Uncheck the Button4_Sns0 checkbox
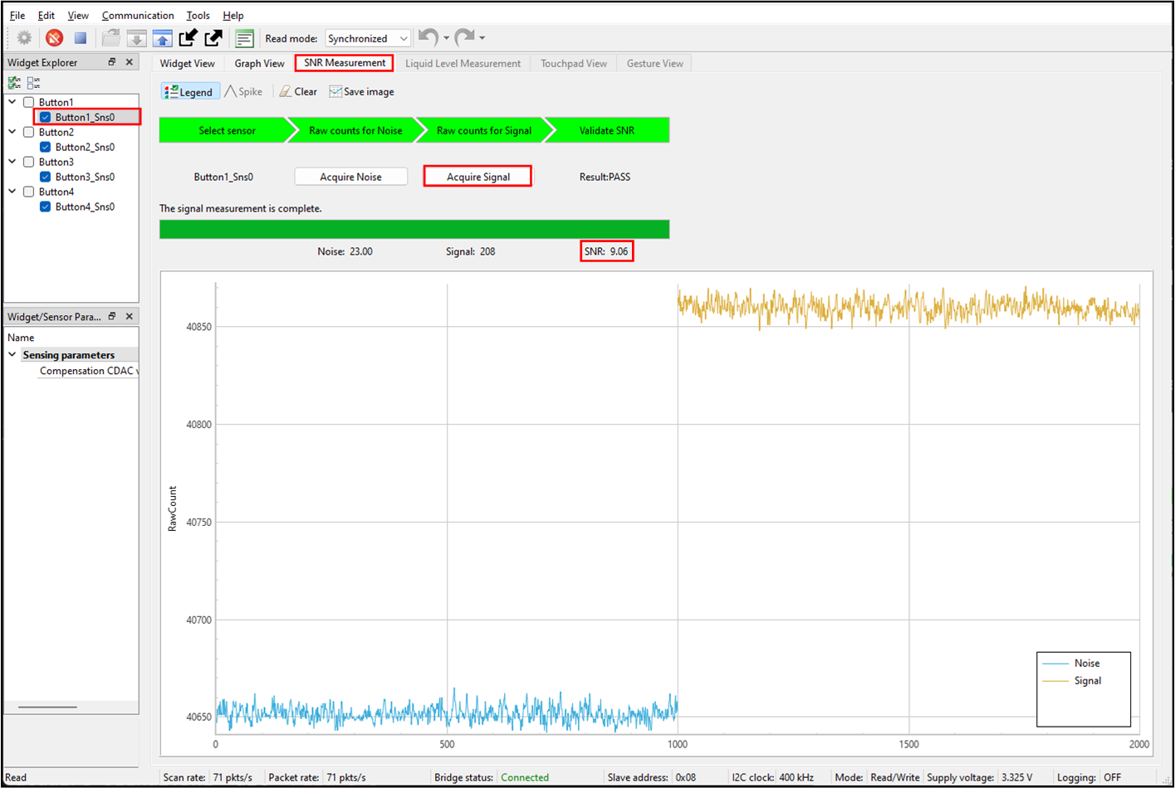The width and height of the screenshot is (1175, 788). pos(46,207)
